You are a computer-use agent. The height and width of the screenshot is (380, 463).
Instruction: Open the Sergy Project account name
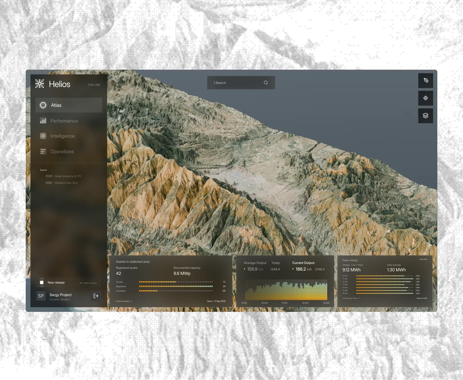point(60,295)
